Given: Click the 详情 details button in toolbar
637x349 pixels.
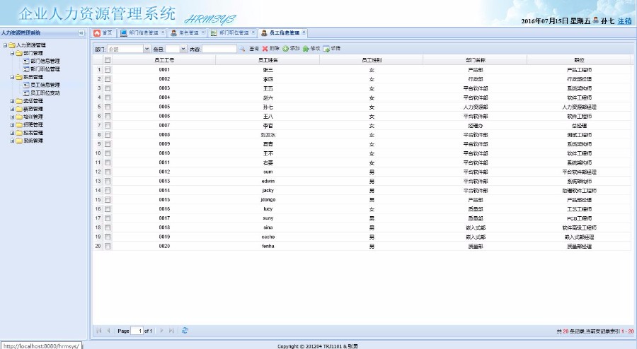Looking at the screenshot, I should click(x=331, y=49).
